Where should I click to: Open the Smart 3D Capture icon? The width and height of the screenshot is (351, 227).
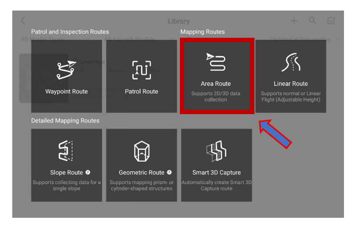[x=216, y=151]
